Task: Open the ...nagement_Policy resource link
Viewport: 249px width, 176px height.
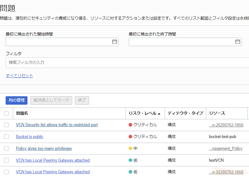Action: click(226, 149)
